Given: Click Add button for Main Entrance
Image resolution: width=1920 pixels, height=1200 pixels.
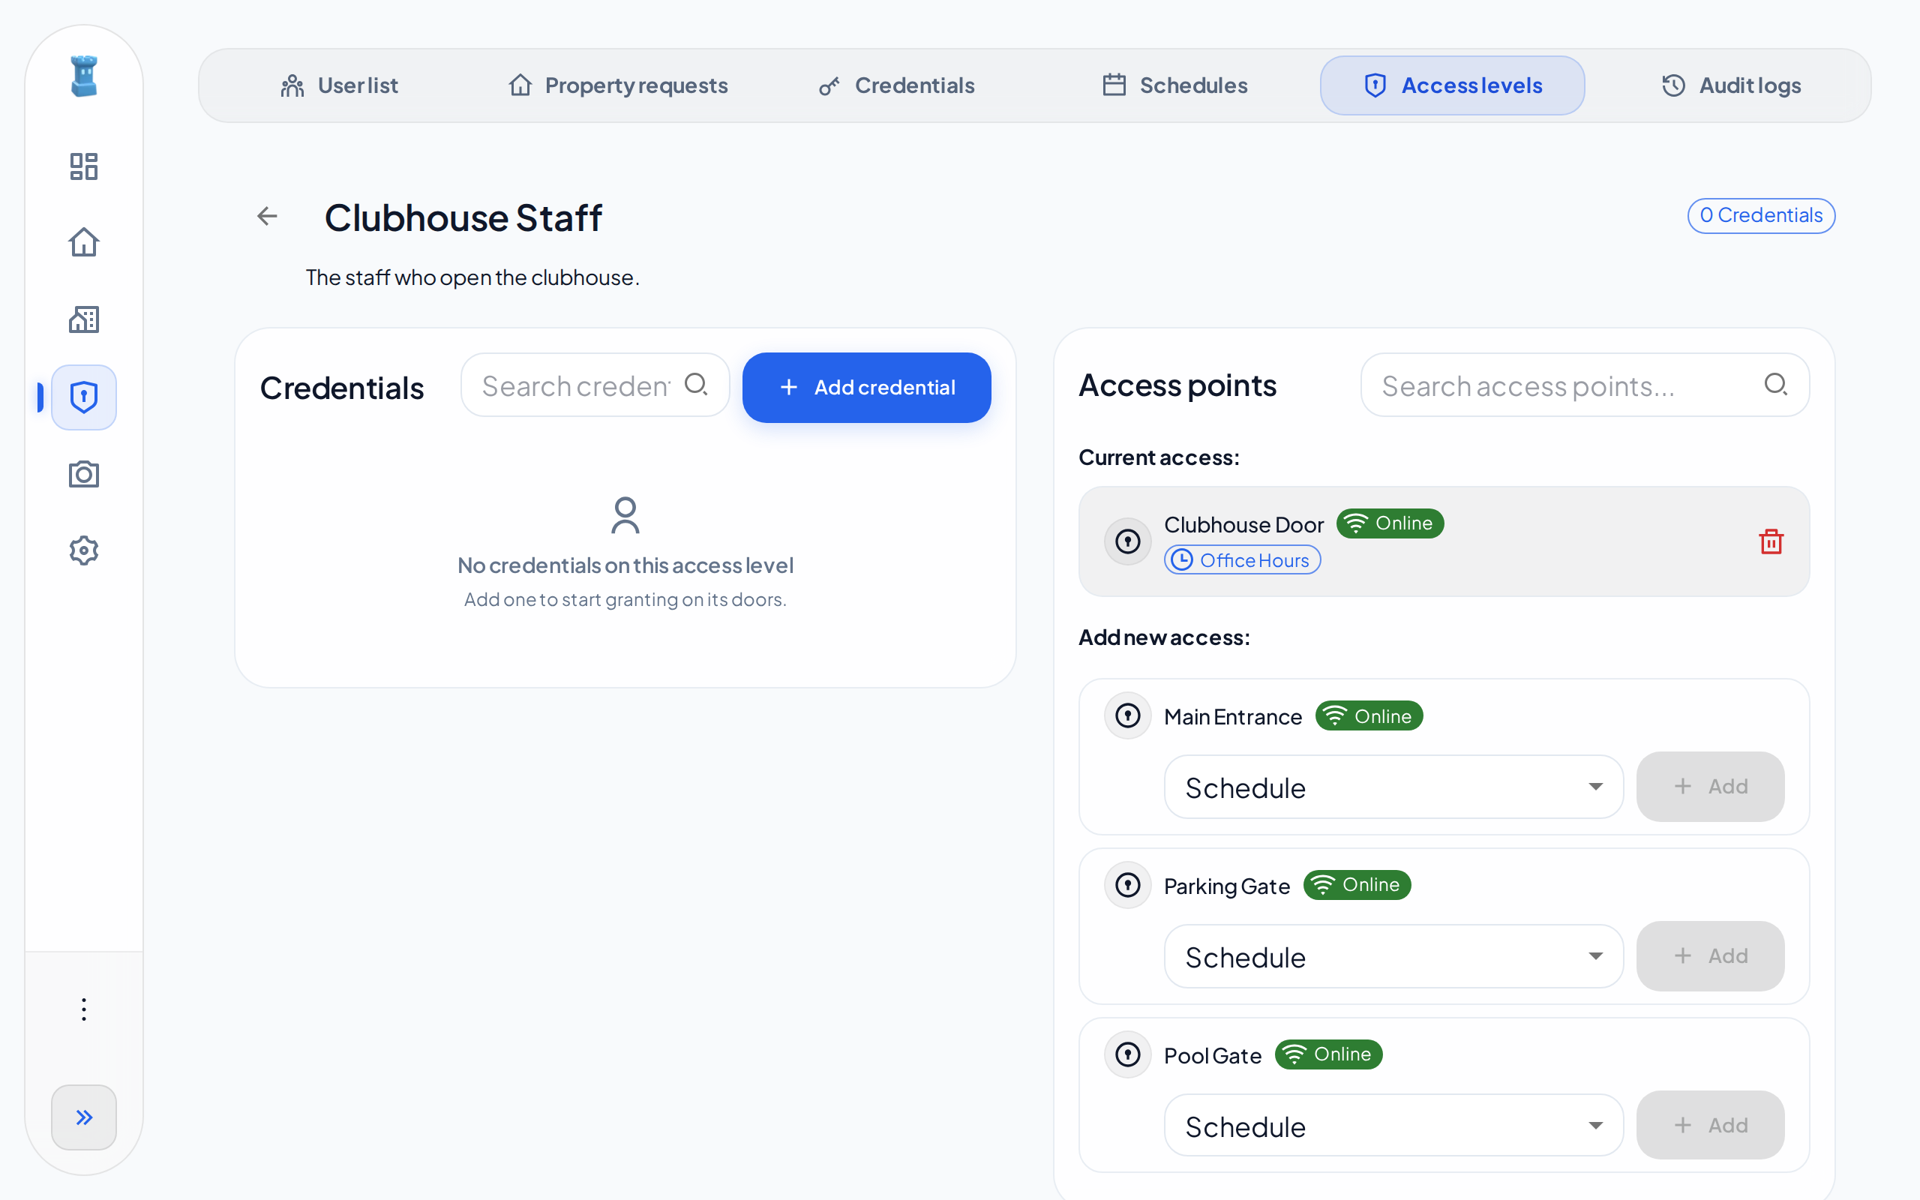Looking at the screenshot, I should pyautogui.click(x=1710, y=787).
